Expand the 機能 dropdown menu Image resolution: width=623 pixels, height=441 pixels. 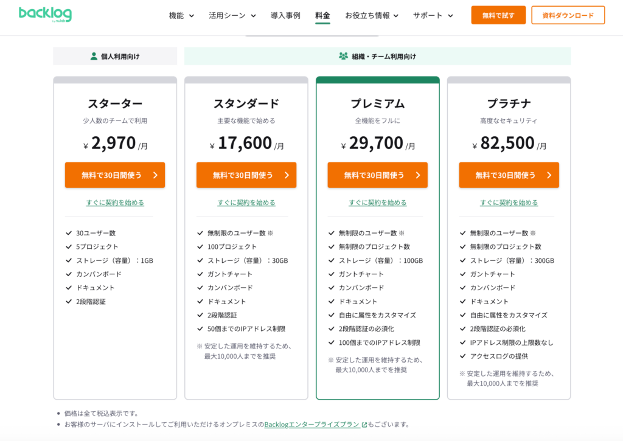point(181,16)
